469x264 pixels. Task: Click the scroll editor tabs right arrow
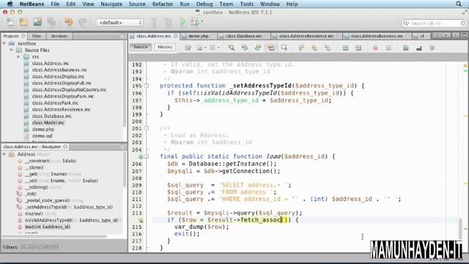pos(446,35)
